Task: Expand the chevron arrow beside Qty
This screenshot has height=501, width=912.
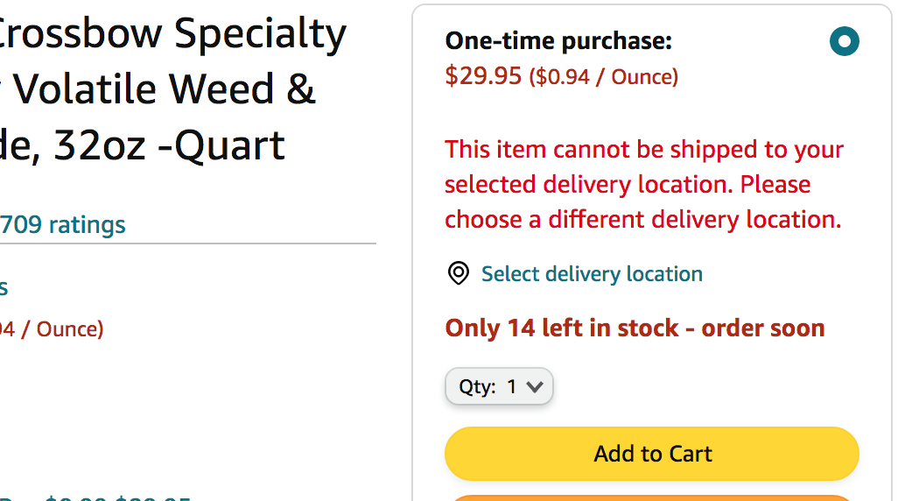Action: point(535,386)
